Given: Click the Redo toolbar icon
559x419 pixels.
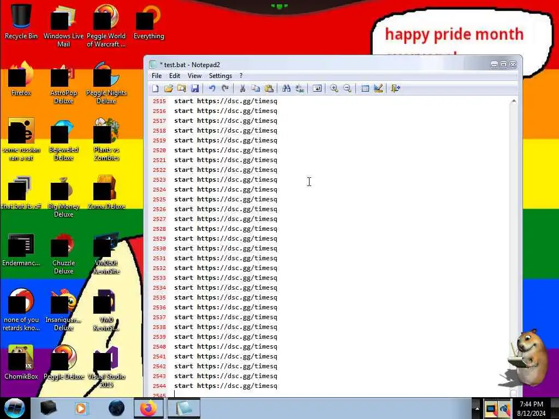Looking at the screenshot, I should [225, 88].
